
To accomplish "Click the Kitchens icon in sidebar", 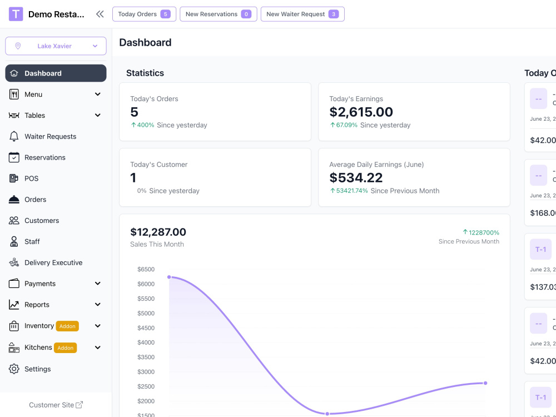I will (14, 348).
